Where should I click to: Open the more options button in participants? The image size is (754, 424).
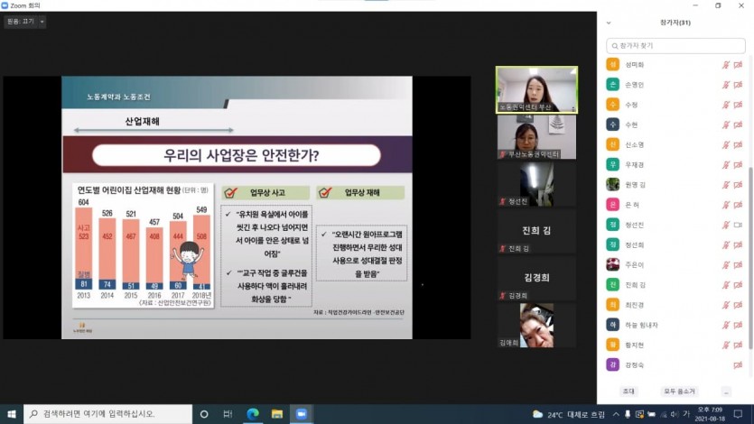pos(726,392)
